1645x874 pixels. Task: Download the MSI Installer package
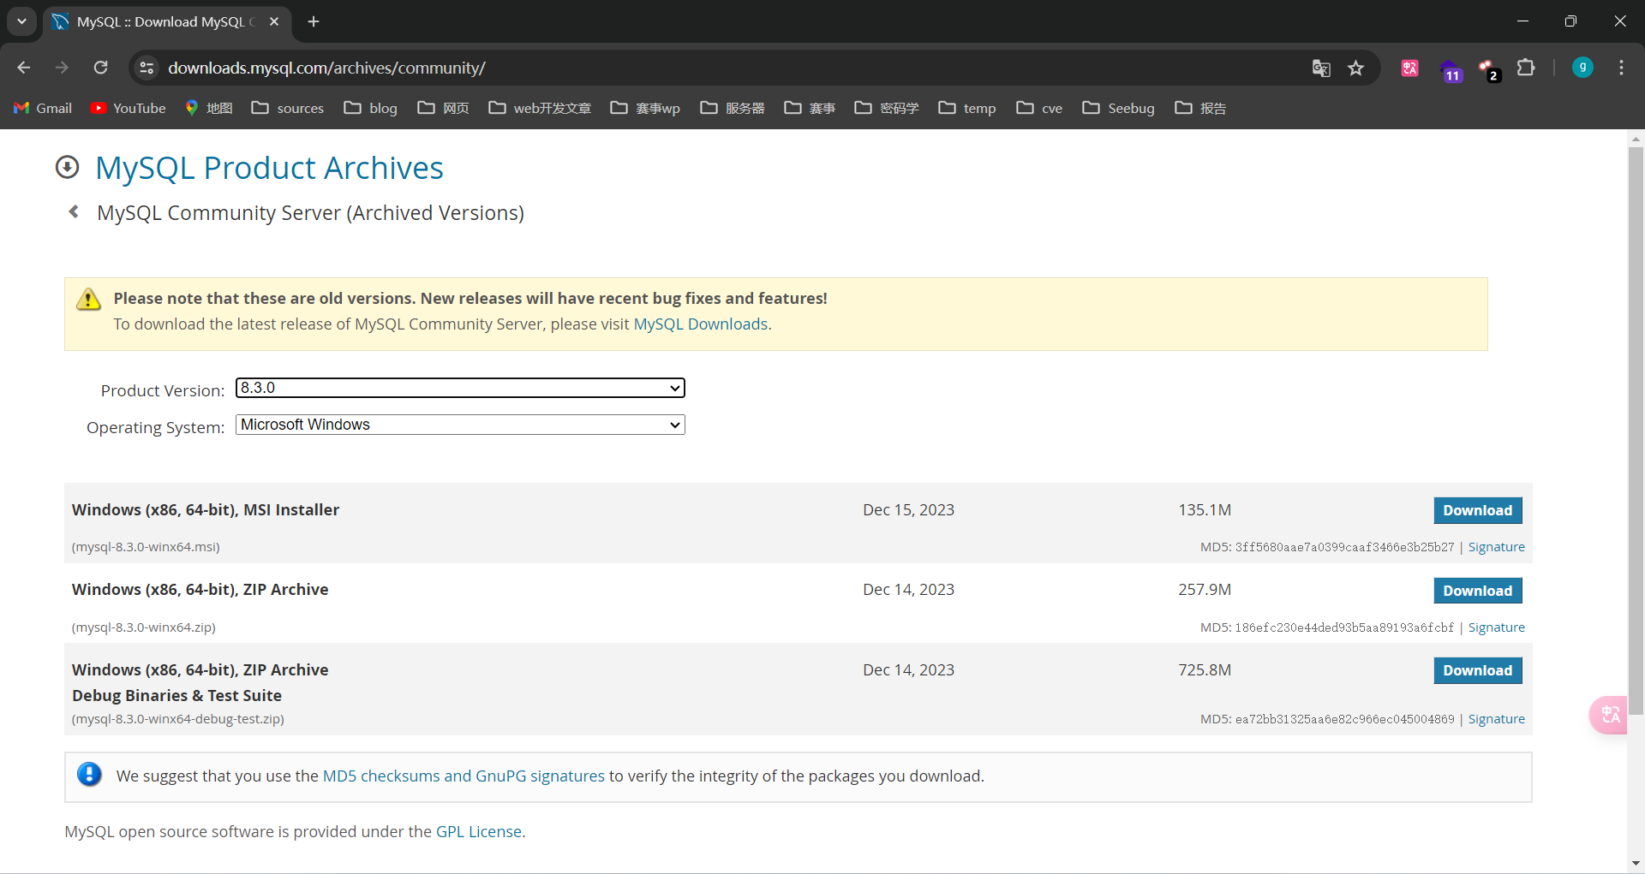coord(1478,510)
